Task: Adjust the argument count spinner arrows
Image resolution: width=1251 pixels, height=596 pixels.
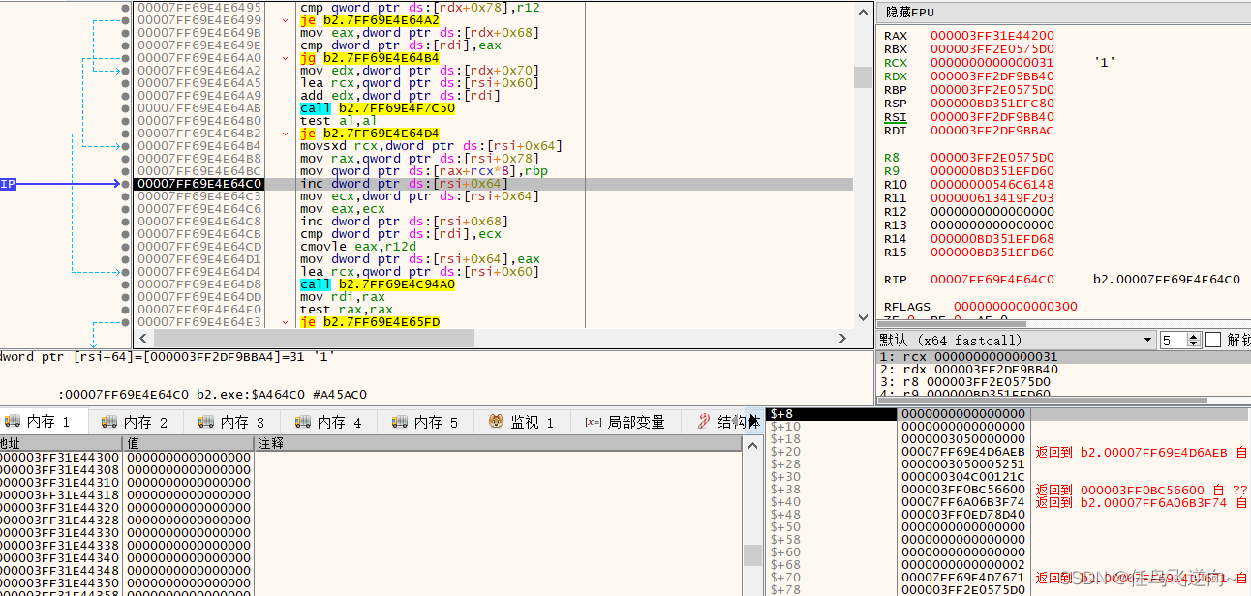Action: point(1194,340)
